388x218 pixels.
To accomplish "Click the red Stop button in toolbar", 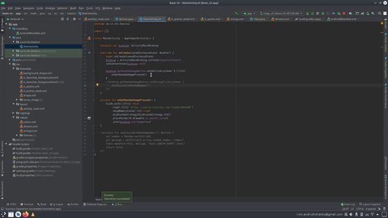I will pos(344,13).
